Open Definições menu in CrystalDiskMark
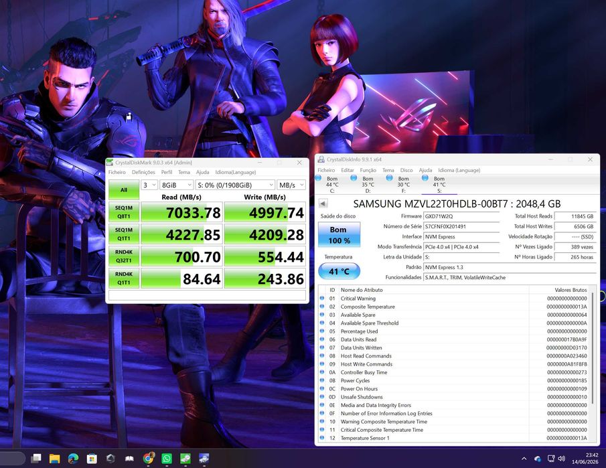 143,172
